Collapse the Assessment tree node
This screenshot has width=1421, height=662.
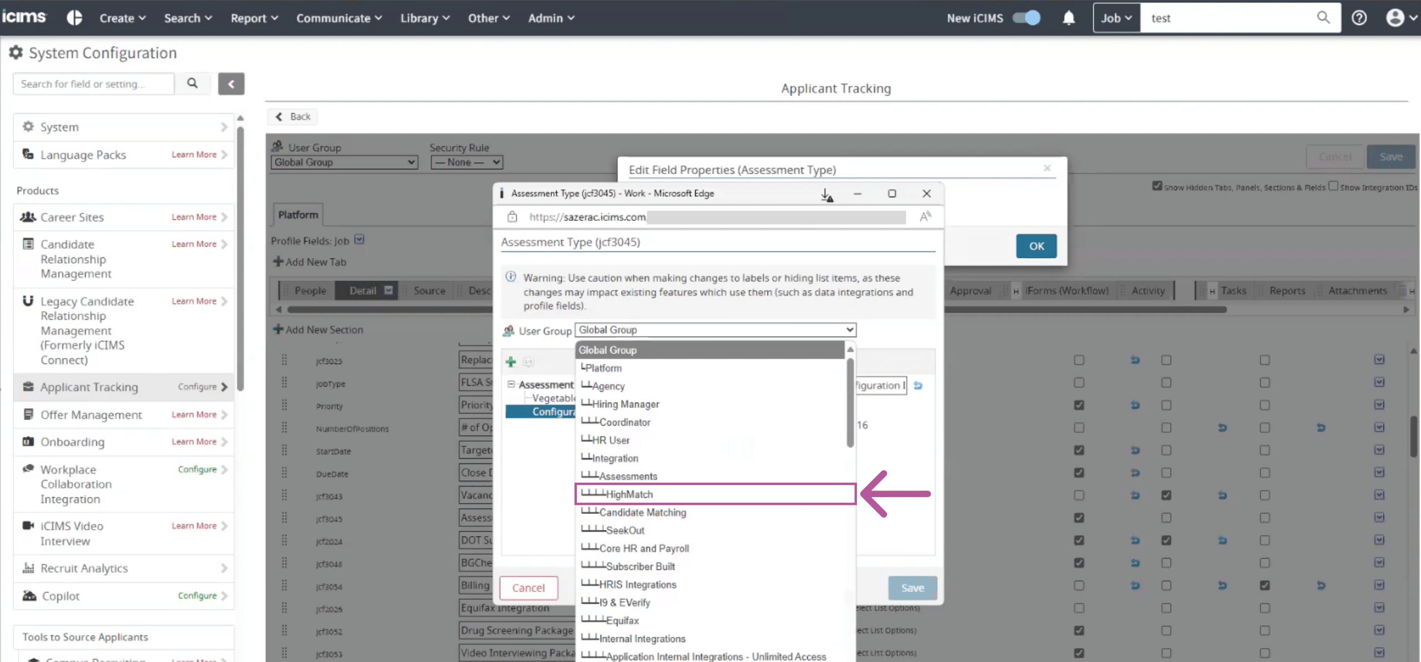click(511, 384)
